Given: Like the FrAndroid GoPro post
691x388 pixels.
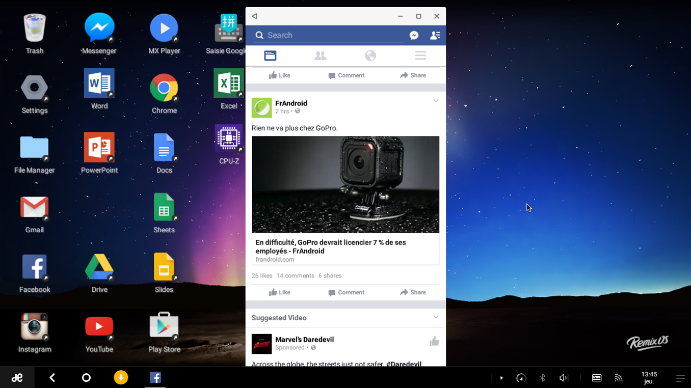Looking at the screenshot, I should (279, 292).
